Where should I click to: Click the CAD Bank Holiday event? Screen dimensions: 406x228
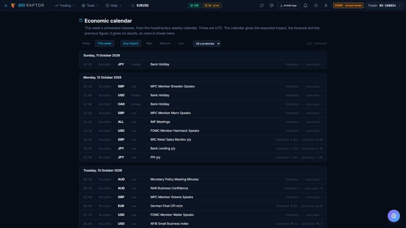pyautogui.click(x=203, y=104)
